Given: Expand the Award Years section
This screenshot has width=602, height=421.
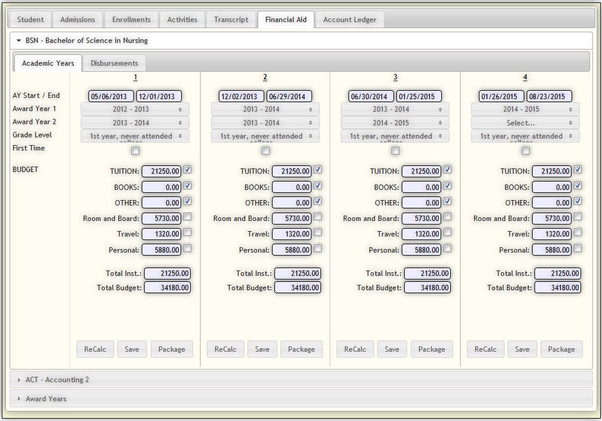Looking at the screenshot, I should (x=301, y=399).
